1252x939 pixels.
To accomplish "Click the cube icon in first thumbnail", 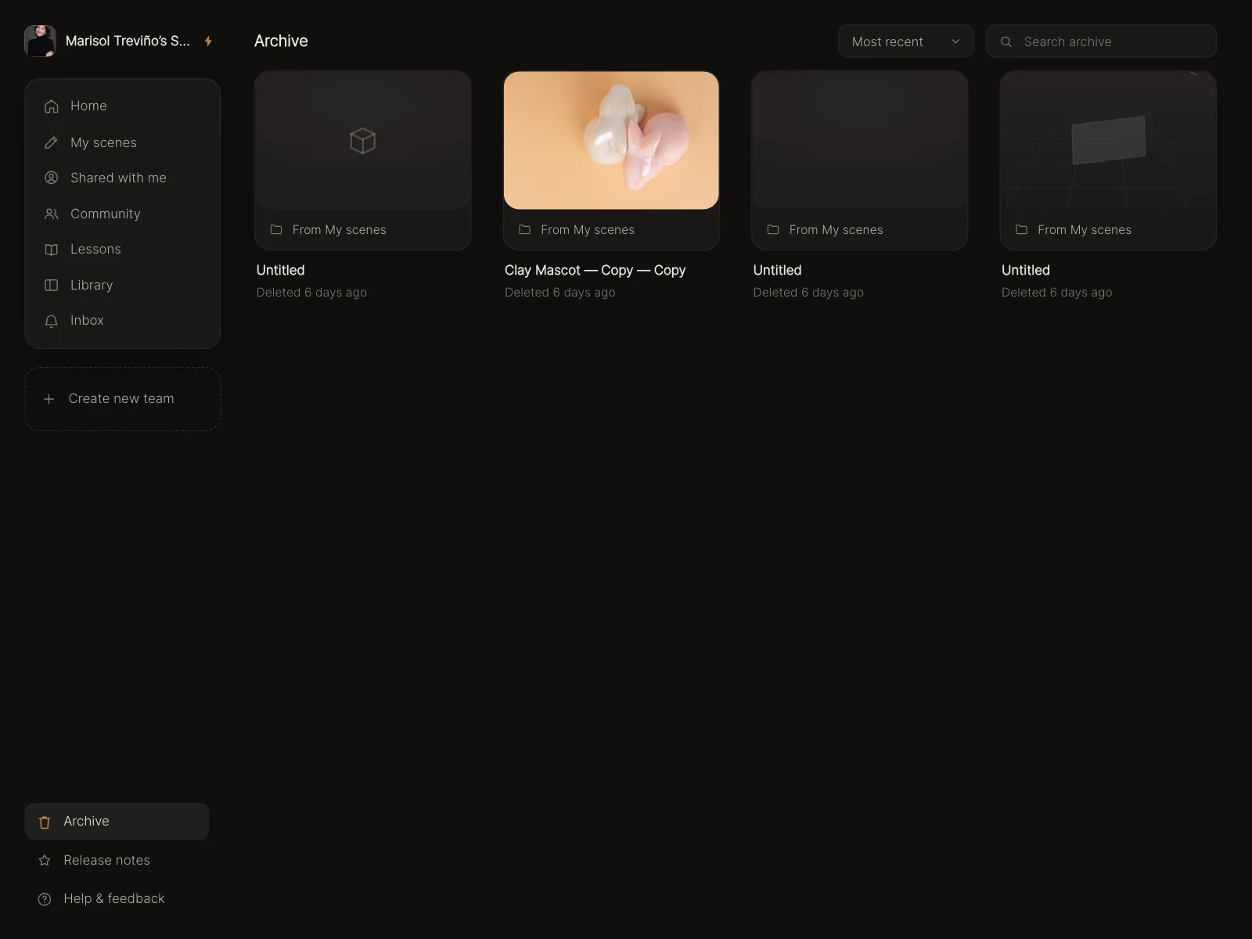I will (362, 141).
